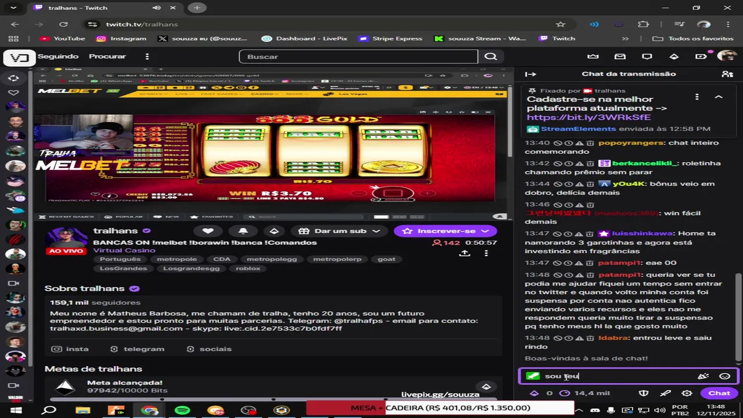Open the user profile avatar menu
The image size is (743, 418).
click(x=727, y=56)
